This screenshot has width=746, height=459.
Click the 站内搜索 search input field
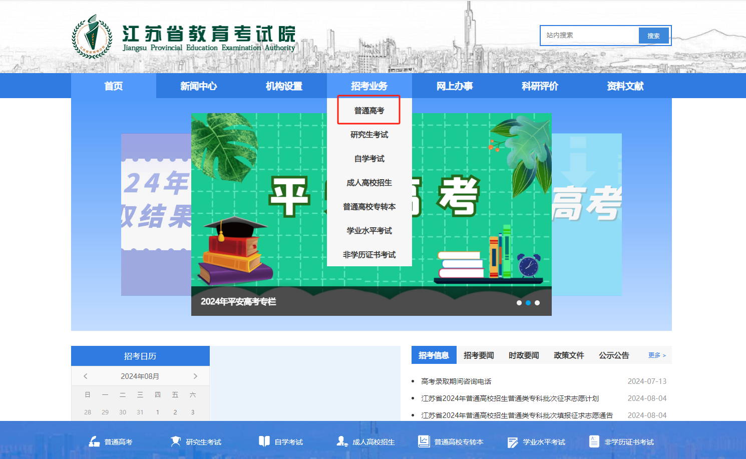pos(590,36)
